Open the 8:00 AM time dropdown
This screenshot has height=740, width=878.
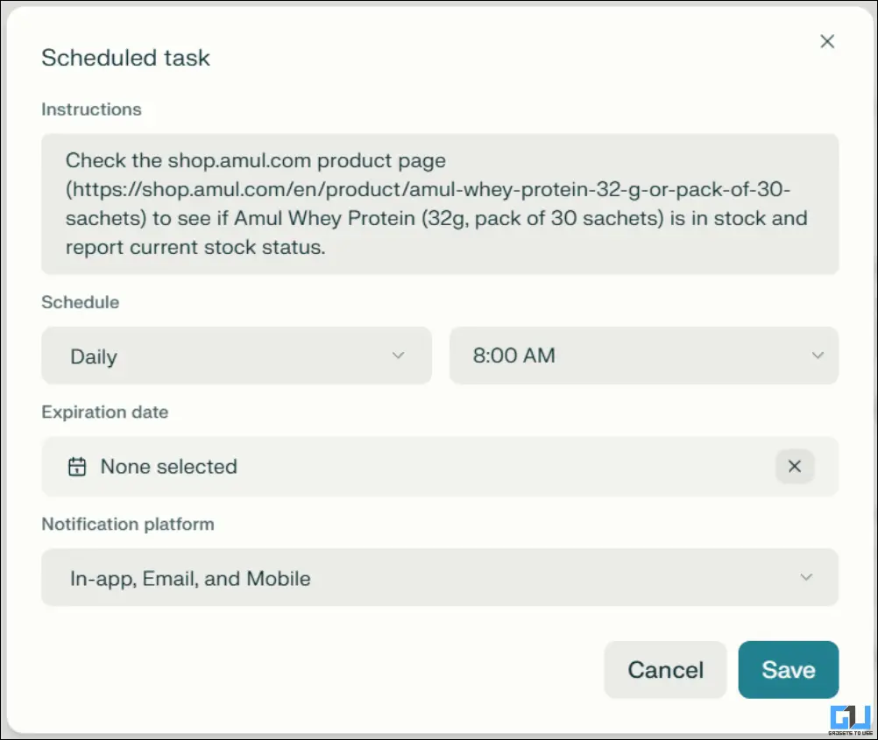(x=643, y=356)
